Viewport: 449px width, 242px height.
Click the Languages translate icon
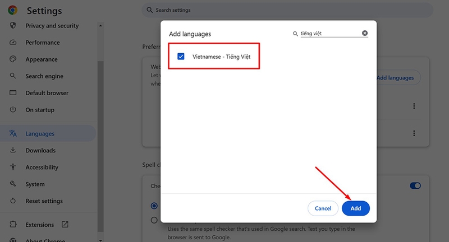click(x=13, y=133)
